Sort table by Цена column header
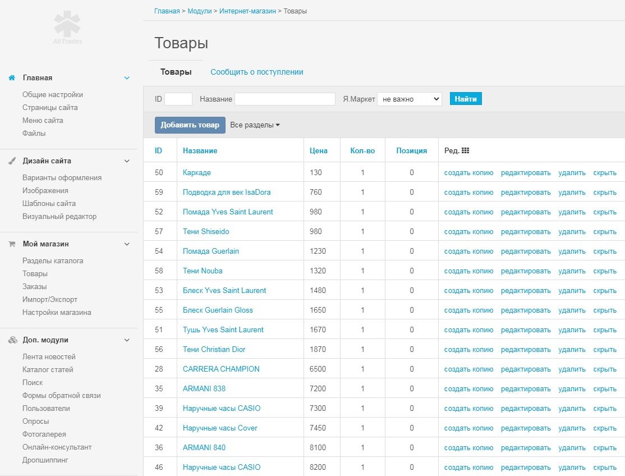Screen dimensions: 625x476 click(319, 150)
